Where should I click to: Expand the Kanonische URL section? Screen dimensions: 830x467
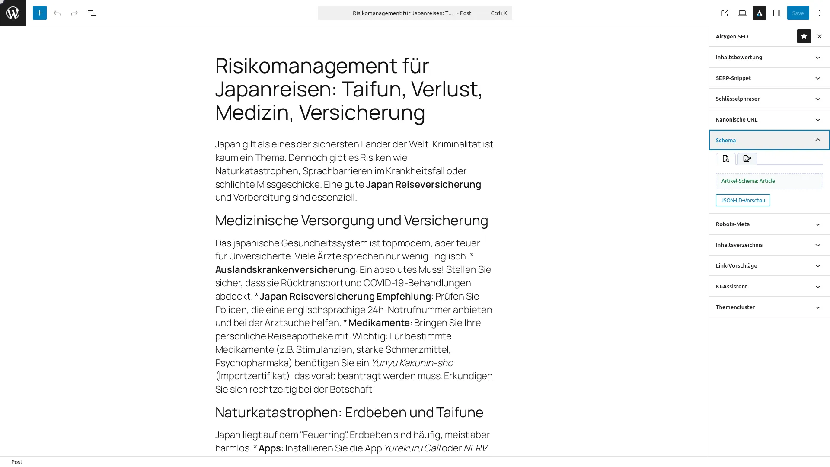(769, 119)
